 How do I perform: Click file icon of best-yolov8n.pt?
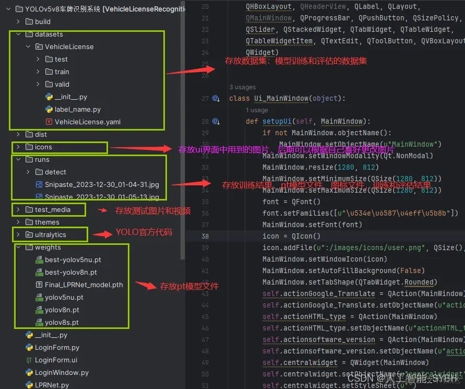click(x=39, y=273)
